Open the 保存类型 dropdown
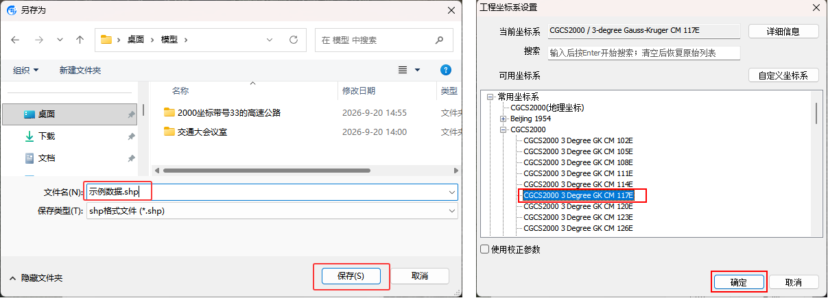 (272, 211)
